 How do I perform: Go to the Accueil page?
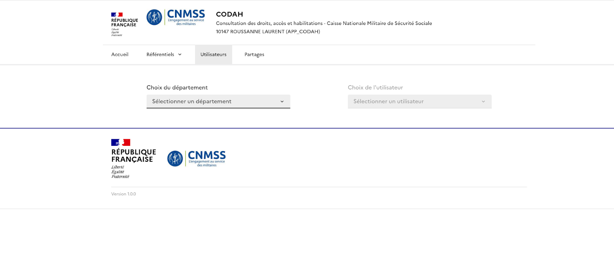click(120, 54)
